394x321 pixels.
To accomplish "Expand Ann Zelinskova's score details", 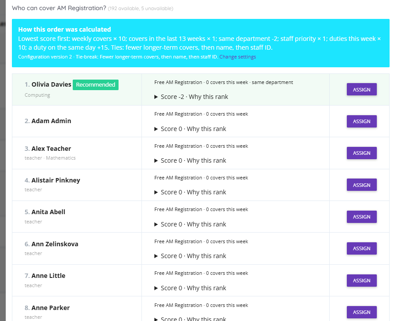I will click(190, 256).
